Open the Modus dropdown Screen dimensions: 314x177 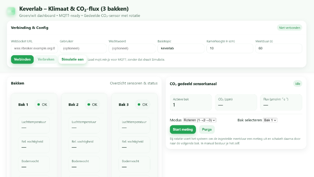tap(200, 120)
